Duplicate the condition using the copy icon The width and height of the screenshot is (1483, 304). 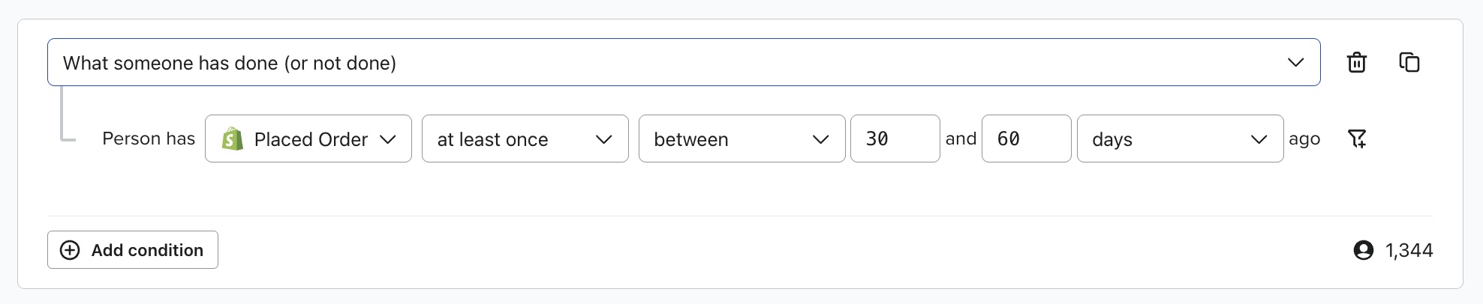click(x=1409, y=62)
